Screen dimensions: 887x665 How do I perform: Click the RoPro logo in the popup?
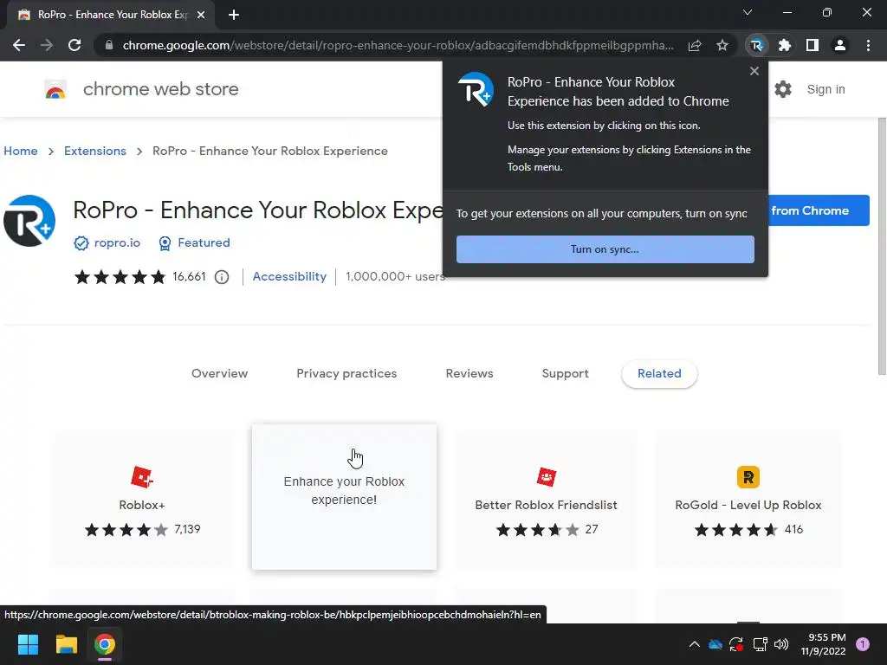476,89
